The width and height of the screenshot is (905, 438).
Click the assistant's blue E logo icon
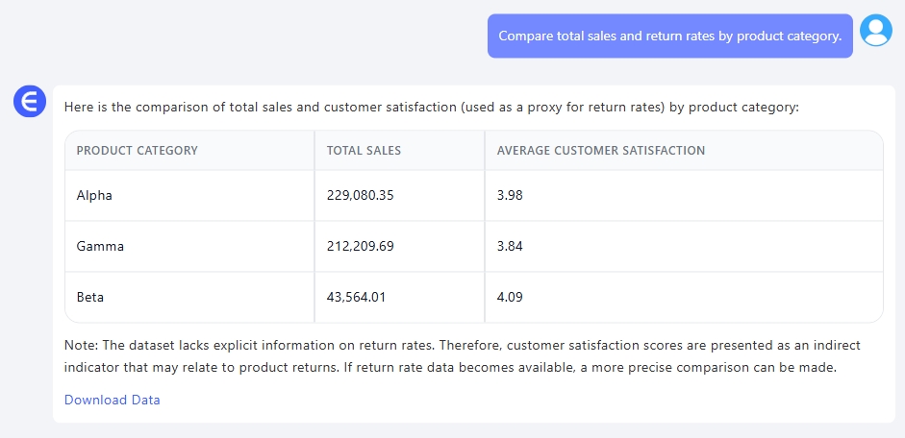tap(30, 101)
